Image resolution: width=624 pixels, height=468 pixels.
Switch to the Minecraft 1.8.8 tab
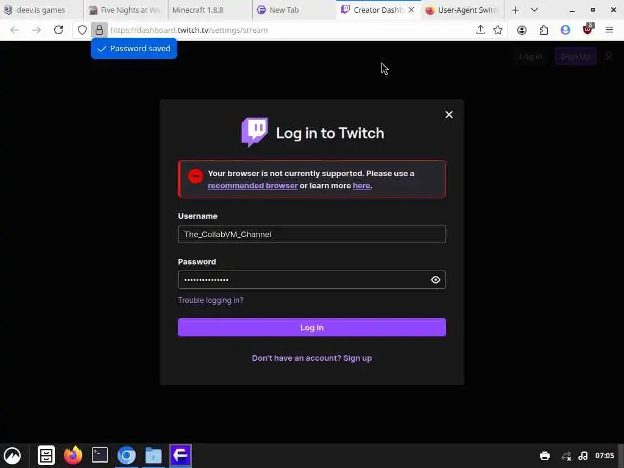click(x=210, y=10)
